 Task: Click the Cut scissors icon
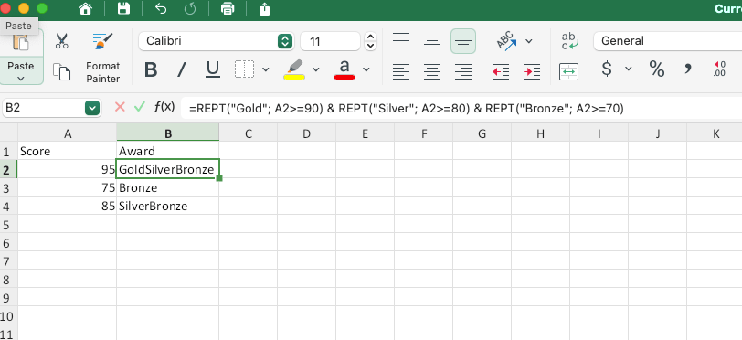click(x=61, y=41)
